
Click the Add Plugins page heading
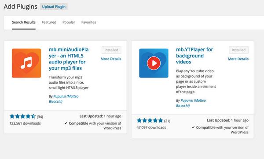[21, 7]
